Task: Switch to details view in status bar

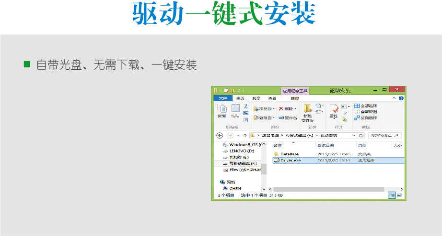Action: 392,195
